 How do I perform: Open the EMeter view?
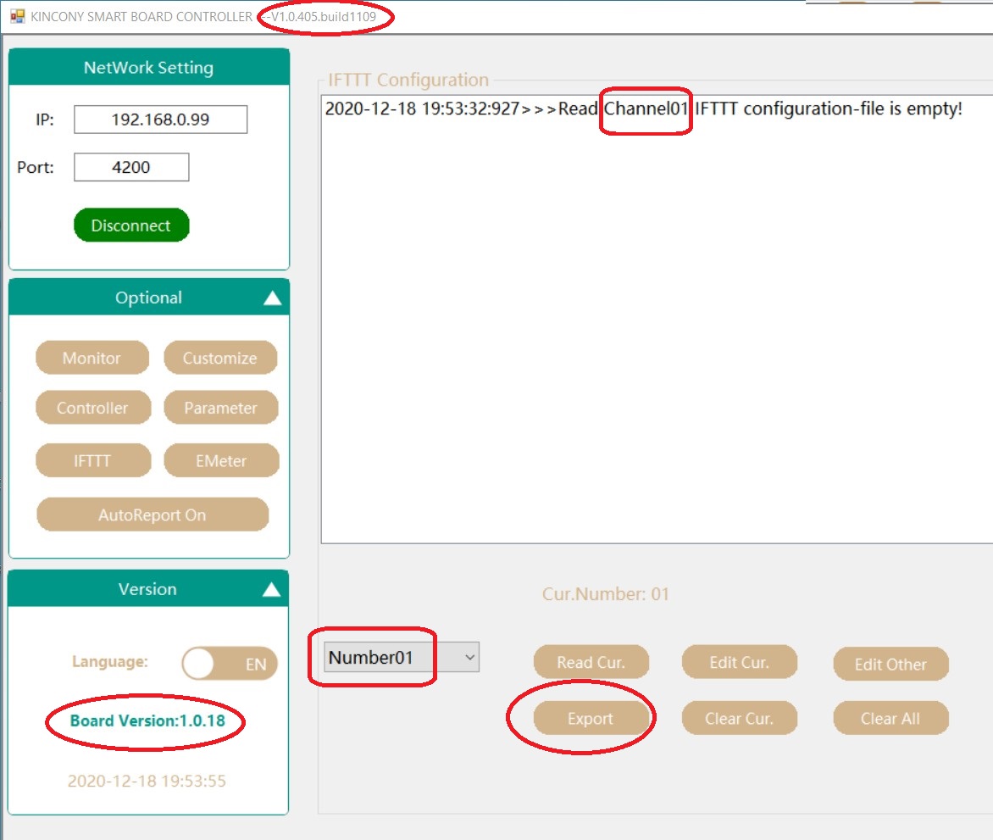click(x=220, y=461)
